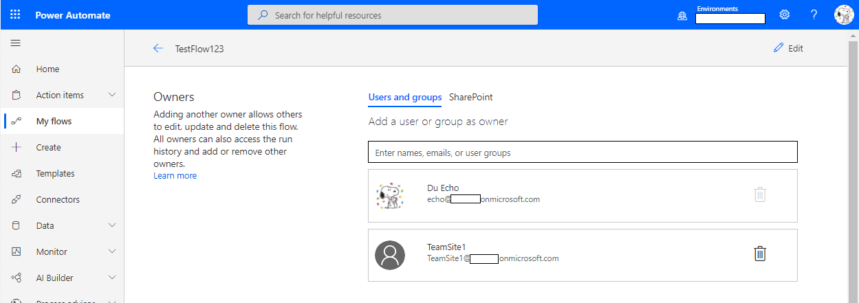The height and width of the screenshot is (303, 859).
Task: Click TeamSite1's email address
Action: click(493, 258)
